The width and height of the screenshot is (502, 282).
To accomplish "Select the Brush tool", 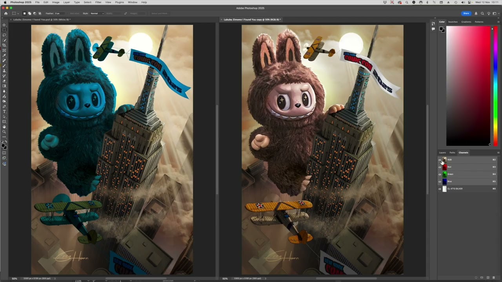I will 4,65.
